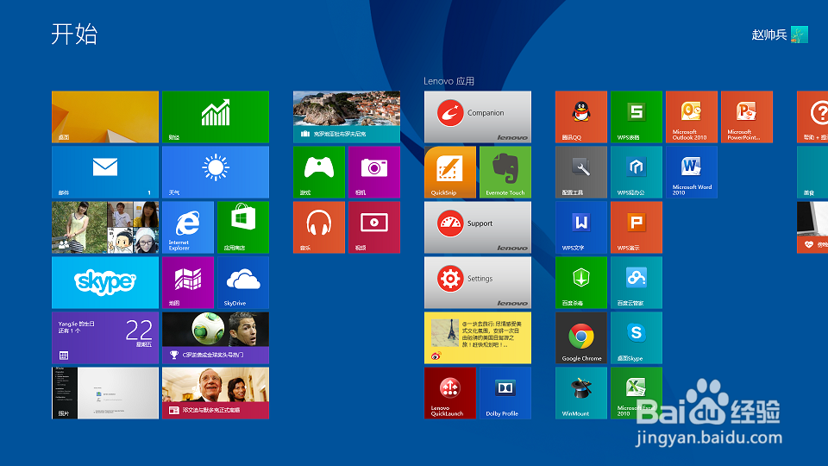This screenshot has height=466, width=828.
Task: Launch the Microsoft PowerPoint tile
Action: 747,116
